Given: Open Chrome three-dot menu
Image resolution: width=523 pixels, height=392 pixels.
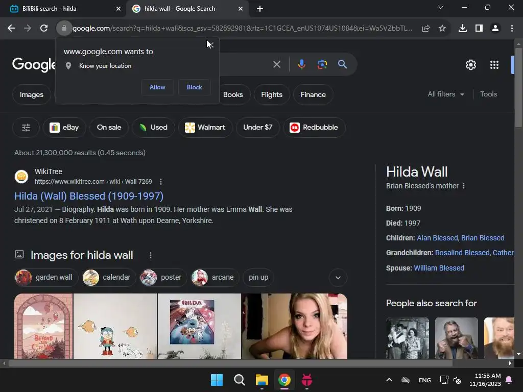Looking at the screenshot, I should tap(512, 29).
